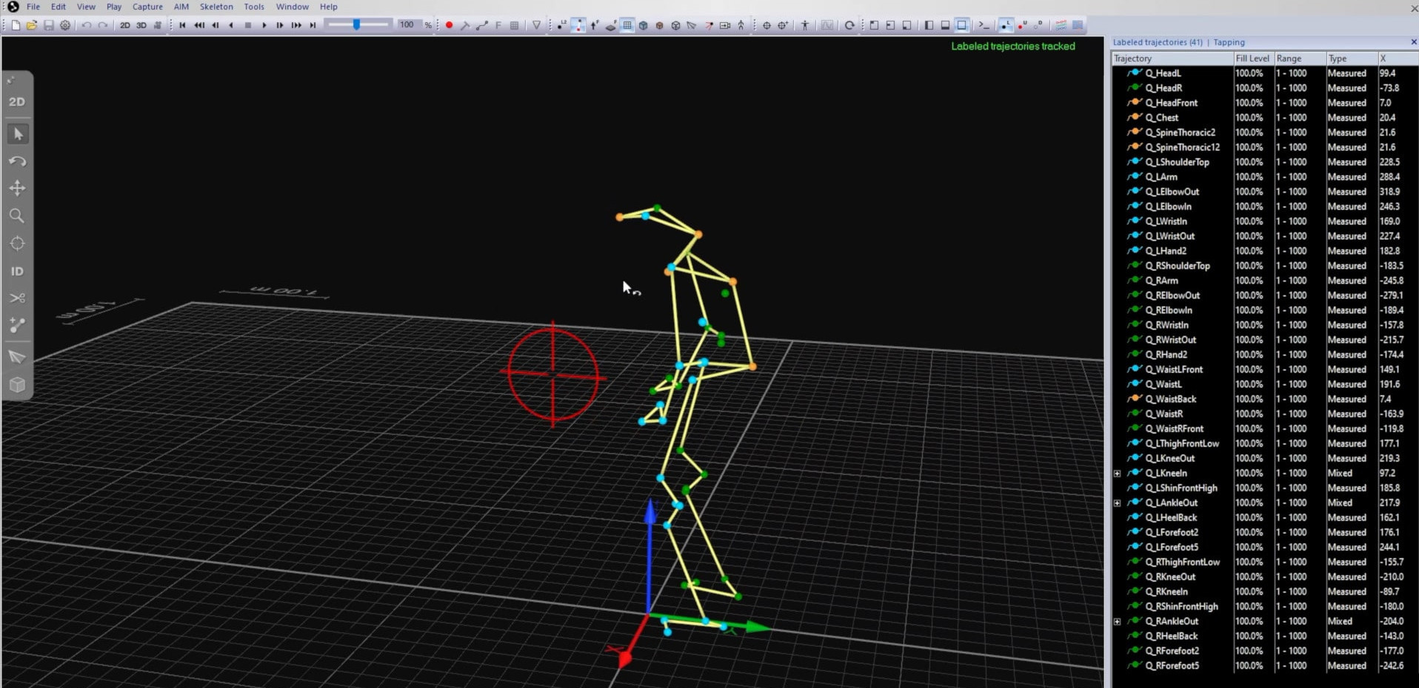Open the filter funnel icon

point(536,25)
